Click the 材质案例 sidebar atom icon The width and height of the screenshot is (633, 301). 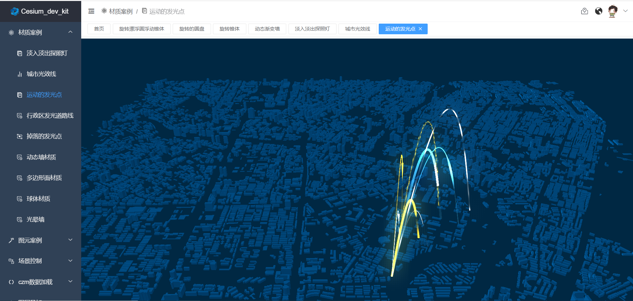click(11, 33)
